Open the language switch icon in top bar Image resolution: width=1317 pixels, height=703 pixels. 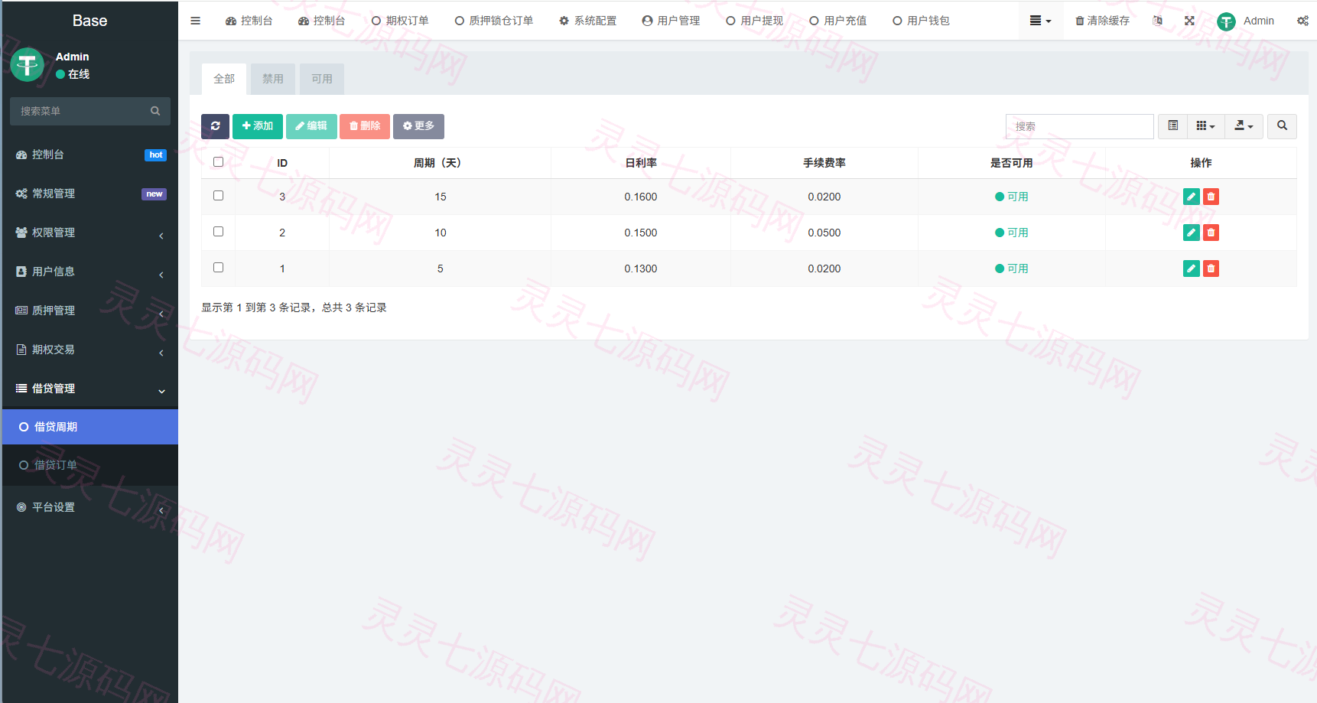pyautogui.click(x=1157, y=21)
